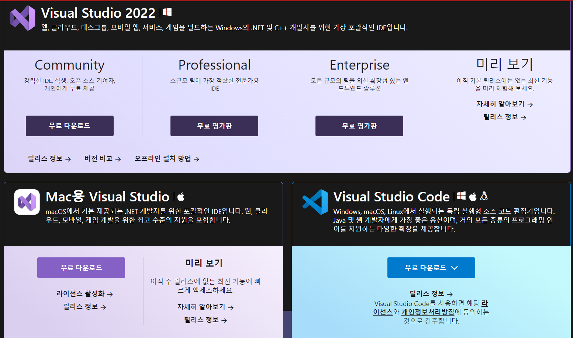Open the 라이선스 활성화 link

point(84,294)
